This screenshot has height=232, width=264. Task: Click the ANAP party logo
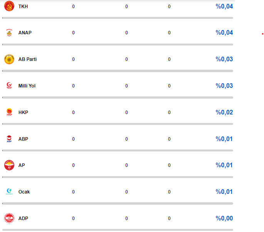coord(9,32)
